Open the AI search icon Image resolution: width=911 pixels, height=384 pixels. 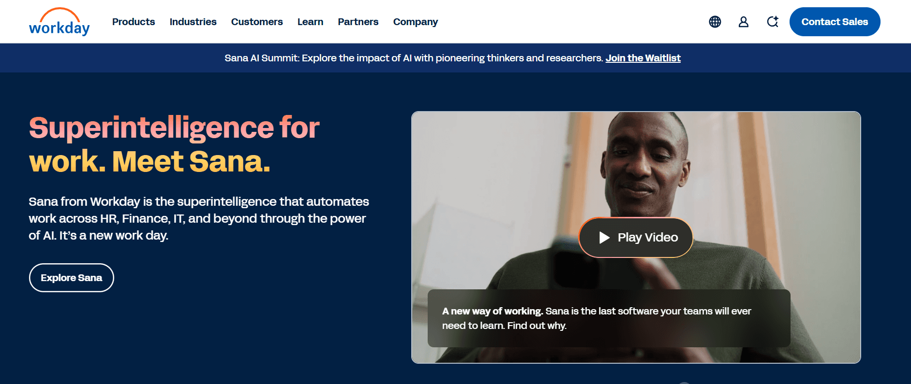pyautogui.click(x=773, y=22)
